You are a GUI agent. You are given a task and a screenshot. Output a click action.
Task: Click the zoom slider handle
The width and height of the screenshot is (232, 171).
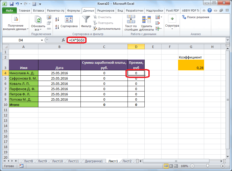pyautogui.click(x=208, y=166)
